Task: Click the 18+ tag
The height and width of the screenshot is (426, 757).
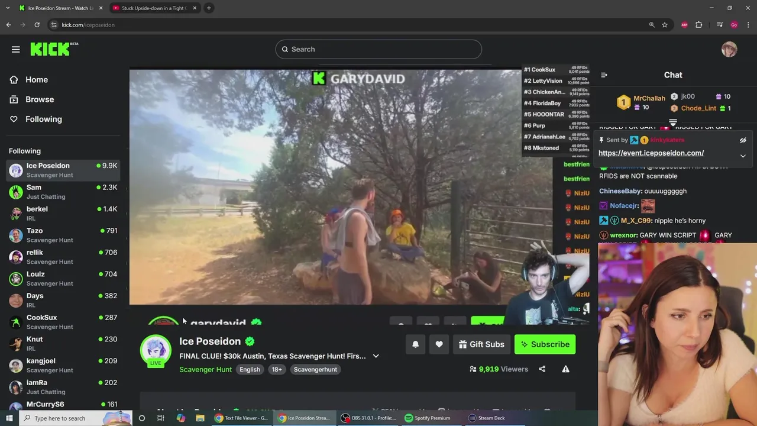Action: 277,369
